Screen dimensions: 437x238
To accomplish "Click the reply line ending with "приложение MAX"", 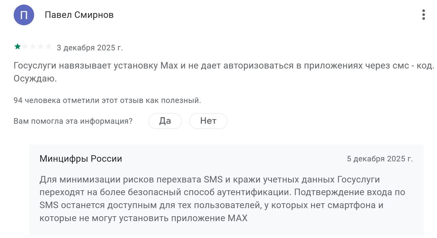I will coord(143,218).
